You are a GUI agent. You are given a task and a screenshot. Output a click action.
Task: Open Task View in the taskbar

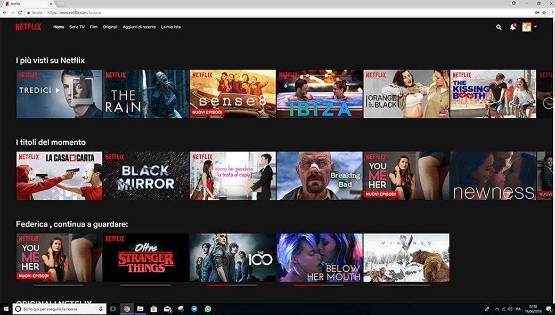[113, 309]
